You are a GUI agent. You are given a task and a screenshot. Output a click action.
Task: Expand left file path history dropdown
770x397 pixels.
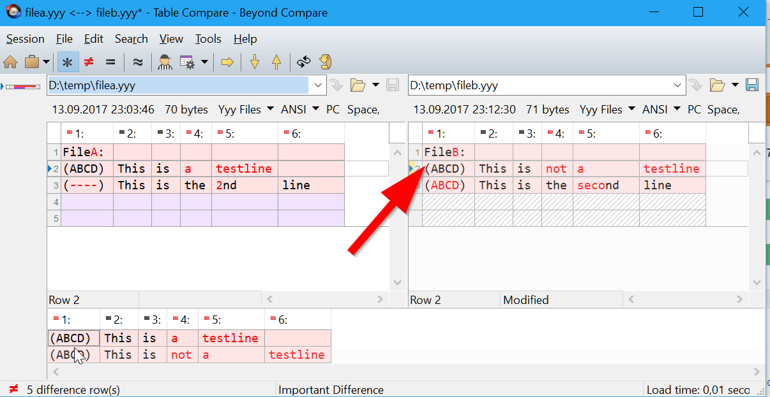click(318, 85)
